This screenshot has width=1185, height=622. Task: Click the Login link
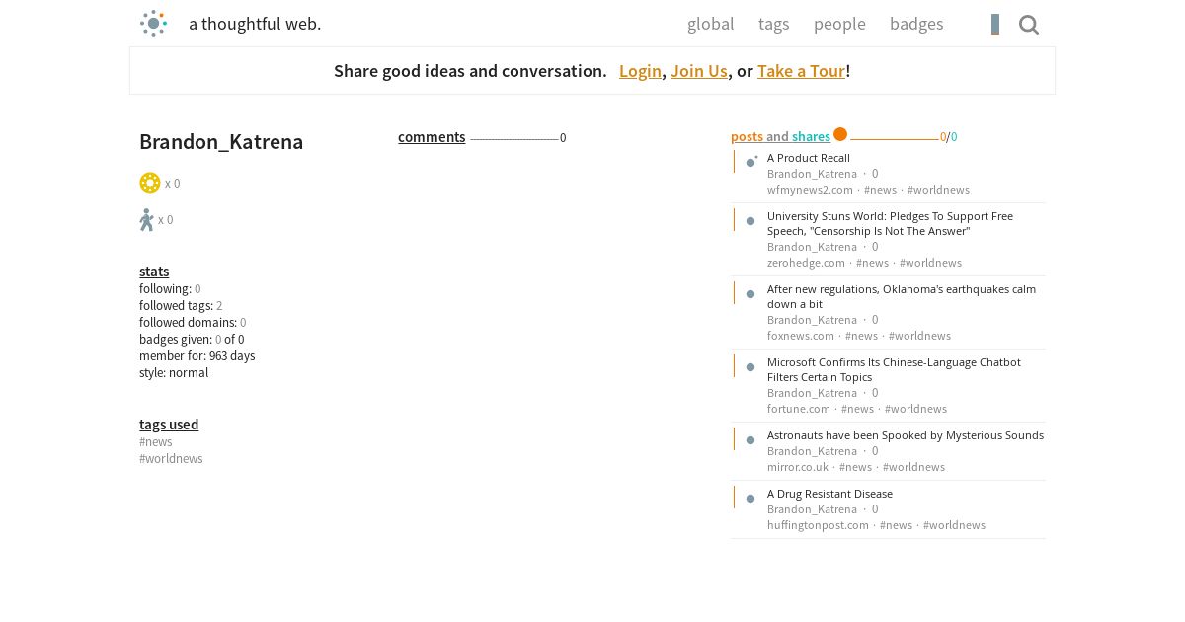(640, 71)
